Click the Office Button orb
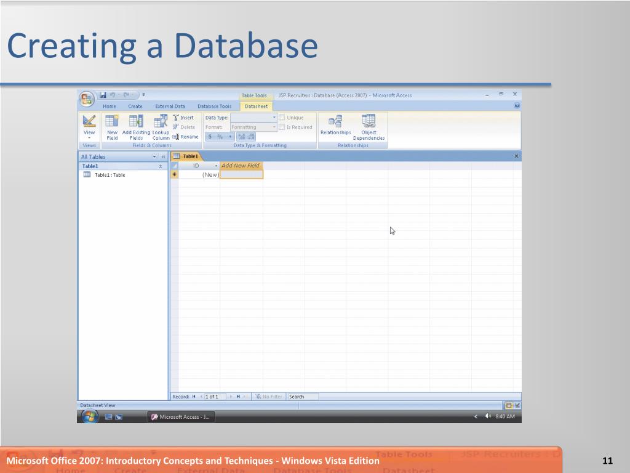630x473 pixels. (x=87, y=99)
